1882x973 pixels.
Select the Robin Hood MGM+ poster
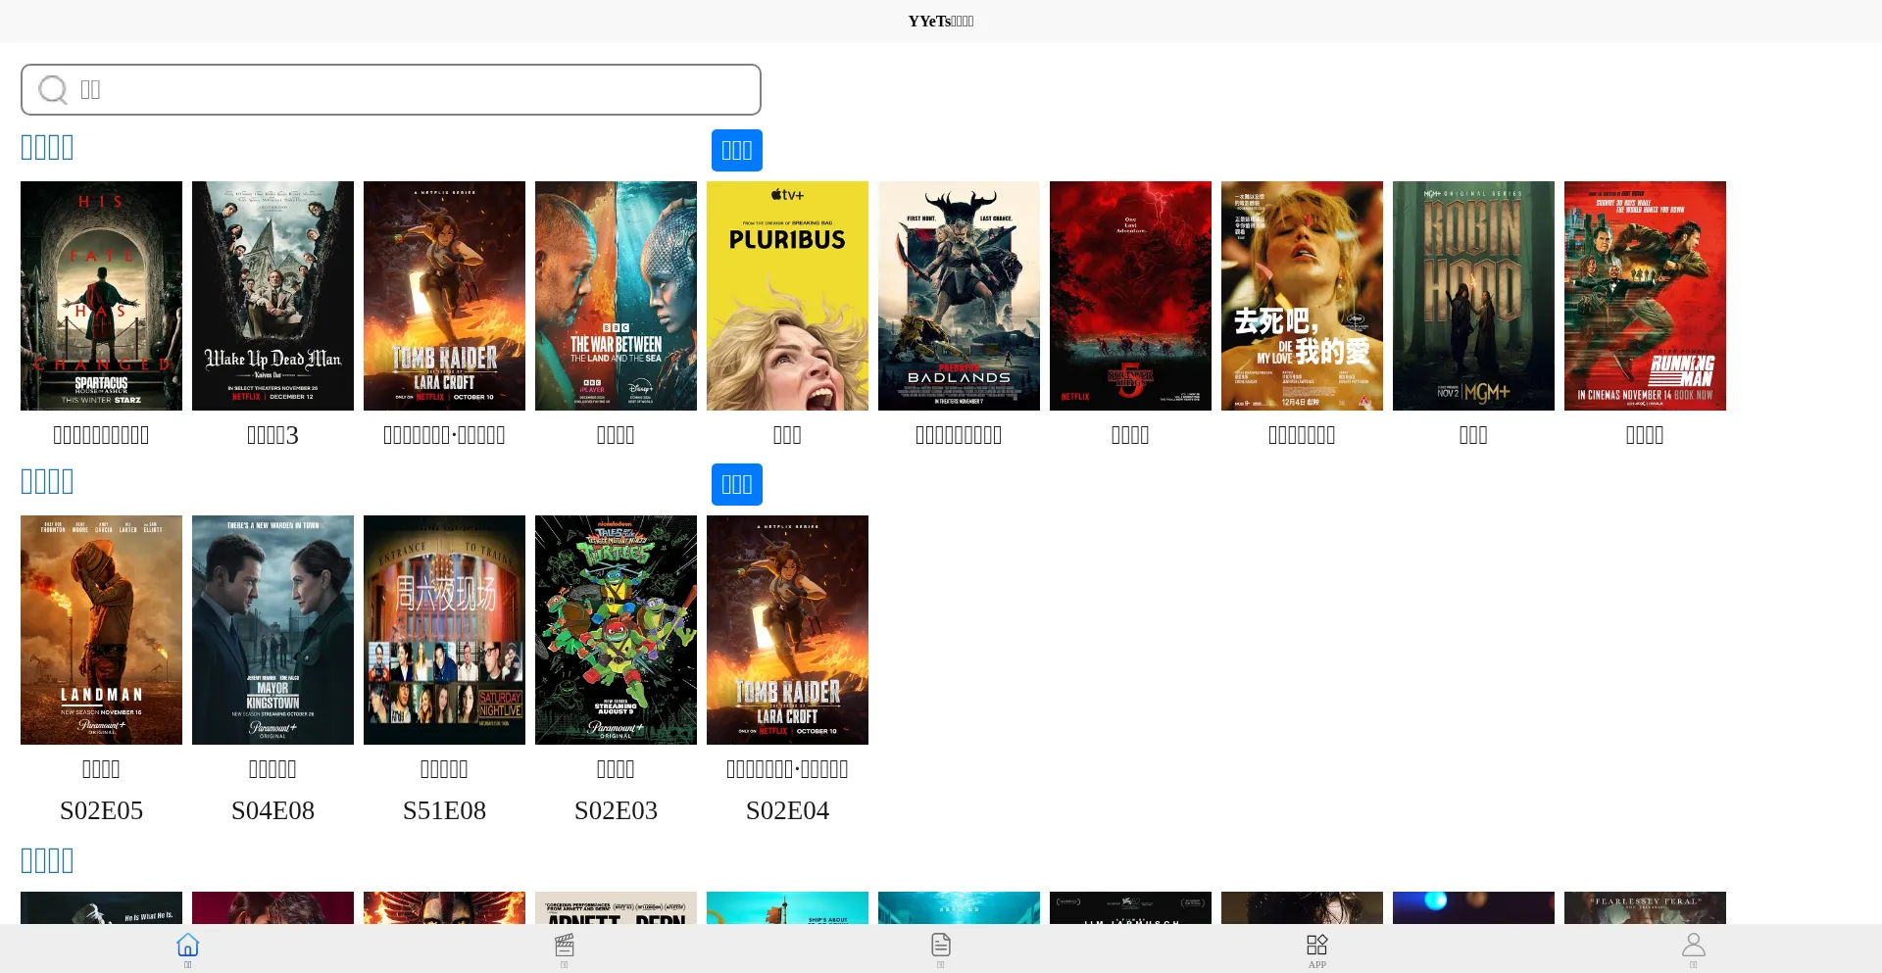tap(1473, 295)
